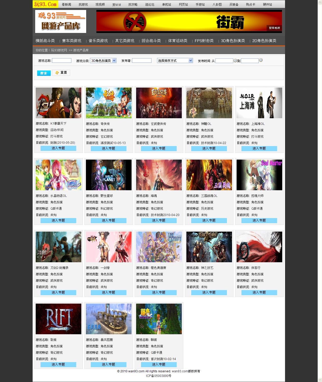This screenshot has width=322, height=382.
Task: Open the 暴风图腾 game thumbnail
Action: (x=109, y=319)
